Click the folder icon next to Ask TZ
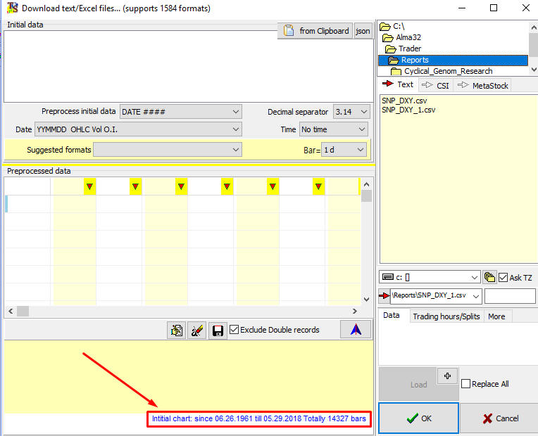This screenshot has width=538, height=436. click(489, 277)
